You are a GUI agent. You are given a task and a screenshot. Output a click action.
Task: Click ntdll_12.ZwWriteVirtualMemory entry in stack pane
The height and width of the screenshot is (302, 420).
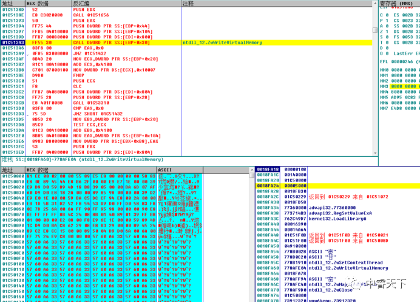(x=348, y=268)
